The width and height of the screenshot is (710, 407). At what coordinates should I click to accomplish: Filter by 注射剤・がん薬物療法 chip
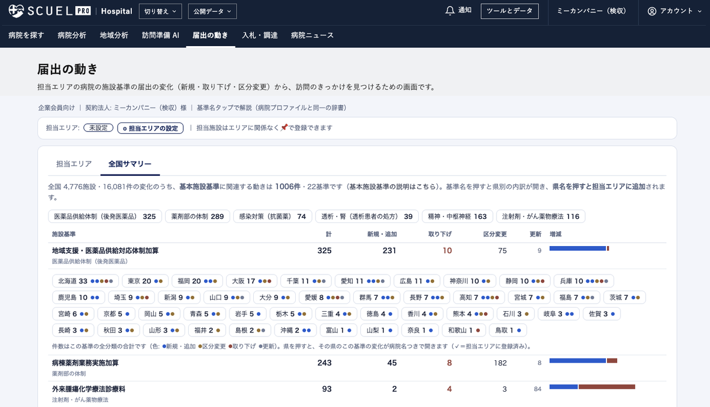(540, 217)
